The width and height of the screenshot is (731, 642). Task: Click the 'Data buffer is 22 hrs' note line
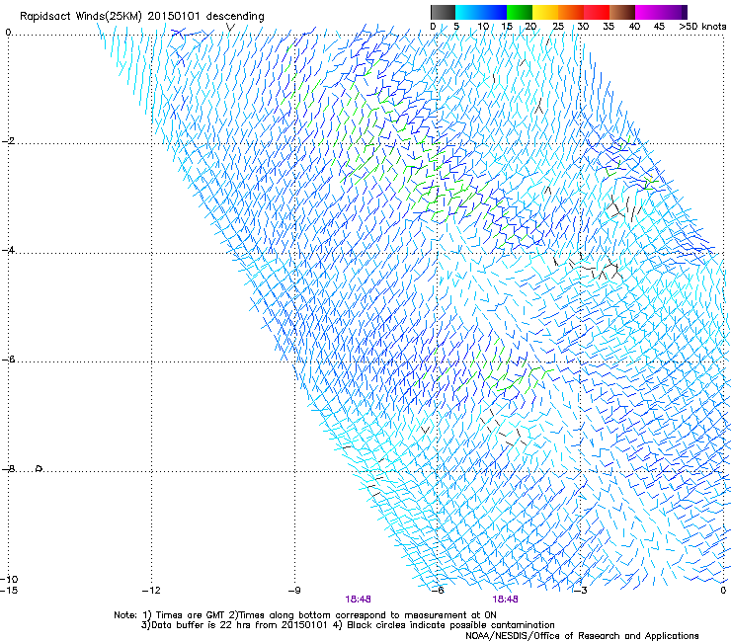(x=348, y=625)
